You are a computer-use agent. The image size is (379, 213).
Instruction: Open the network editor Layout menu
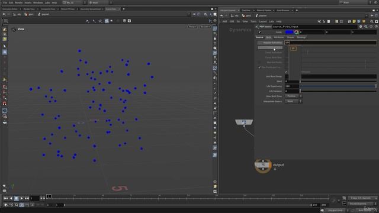coord(263,21)
